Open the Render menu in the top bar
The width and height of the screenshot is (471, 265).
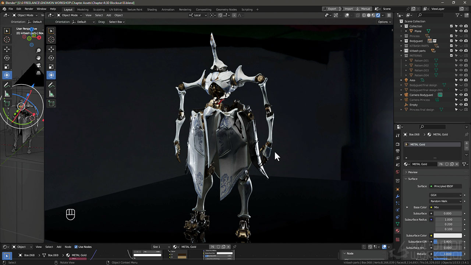pos(29,9)
